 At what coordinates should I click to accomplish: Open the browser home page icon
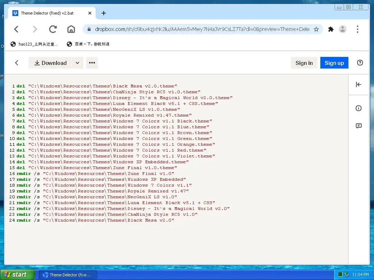[71, 29]
